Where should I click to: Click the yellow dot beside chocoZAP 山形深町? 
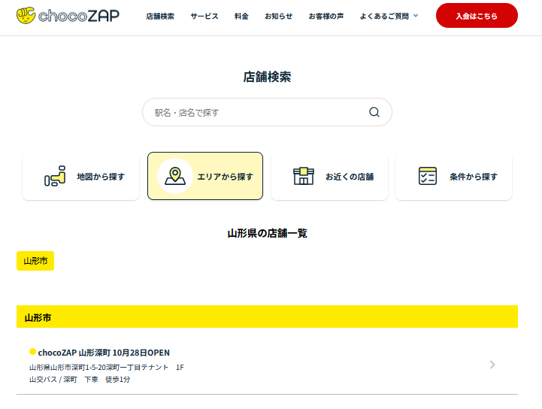(32, 351)
